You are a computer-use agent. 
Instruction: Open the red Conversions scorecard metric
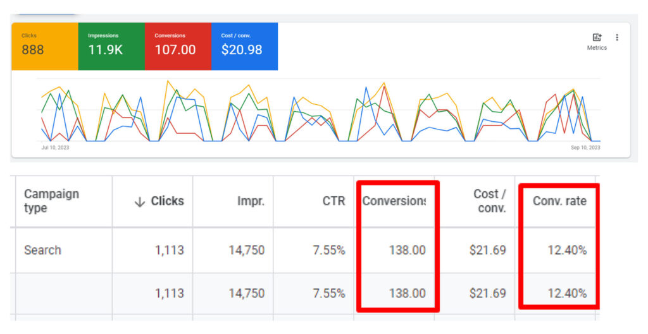(x=177, y=46)
